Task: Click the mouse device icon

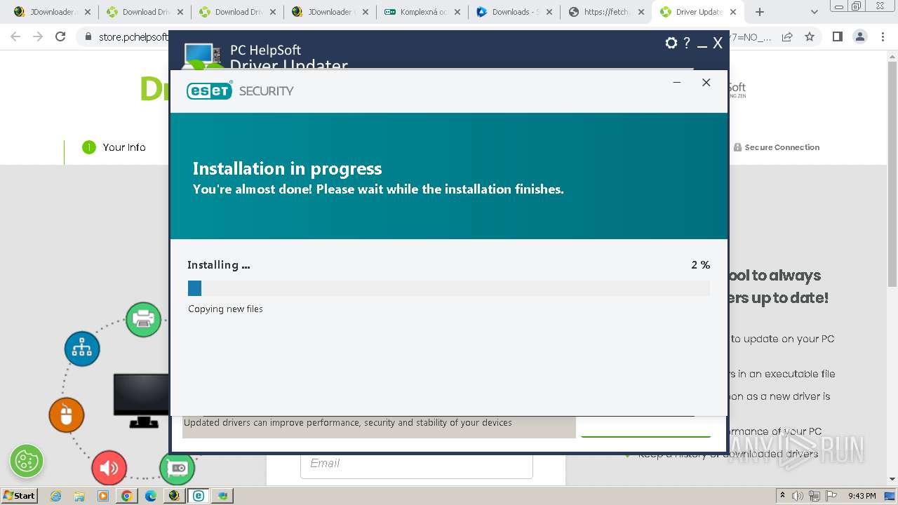Action: click(x=67, y=415)
